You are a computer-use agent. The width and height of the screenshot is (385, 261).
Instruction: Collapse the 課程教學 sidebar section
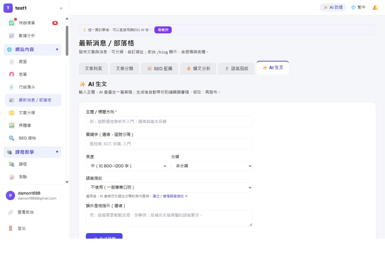click(x=32, y=152)
